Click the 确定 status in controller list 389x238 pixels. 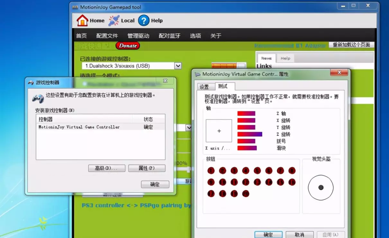[148, 127]
